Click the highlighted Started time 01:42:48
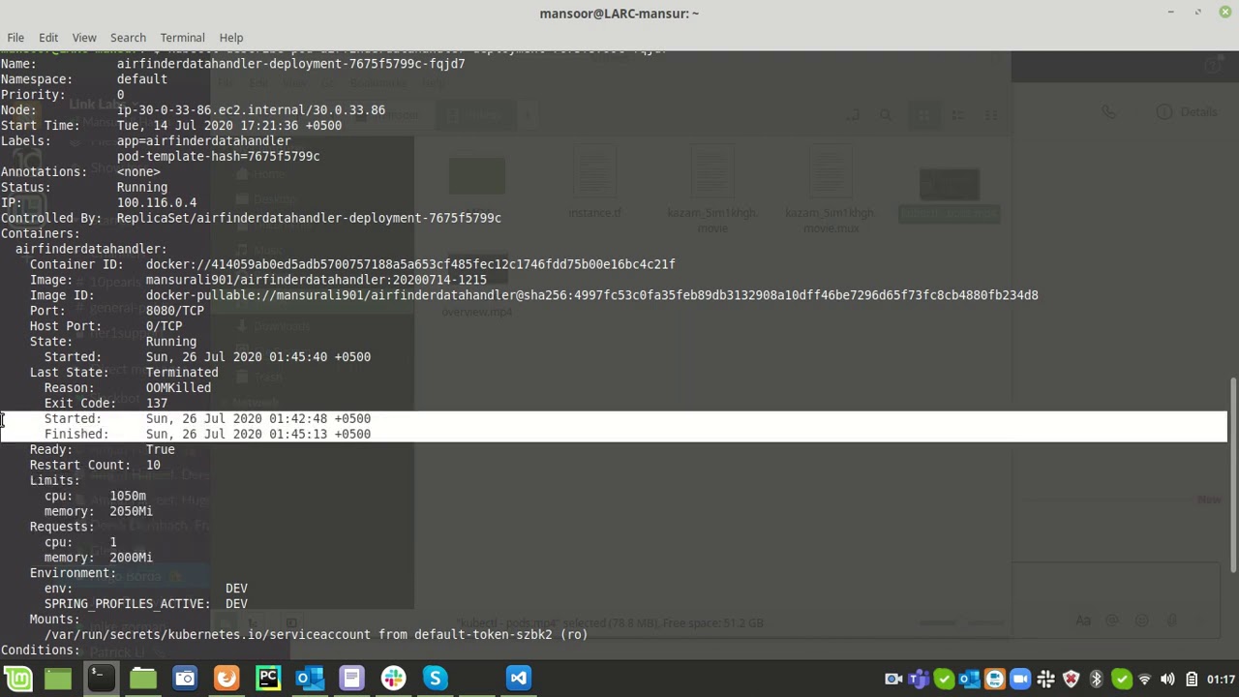 tap(258, 419)
